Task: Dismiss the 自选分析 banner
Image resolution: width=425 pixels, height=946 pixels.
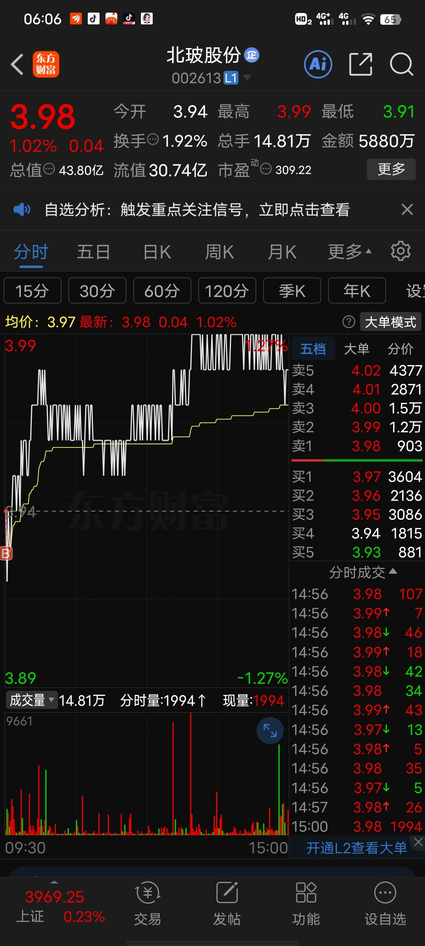Action: [x=407, y=209]
